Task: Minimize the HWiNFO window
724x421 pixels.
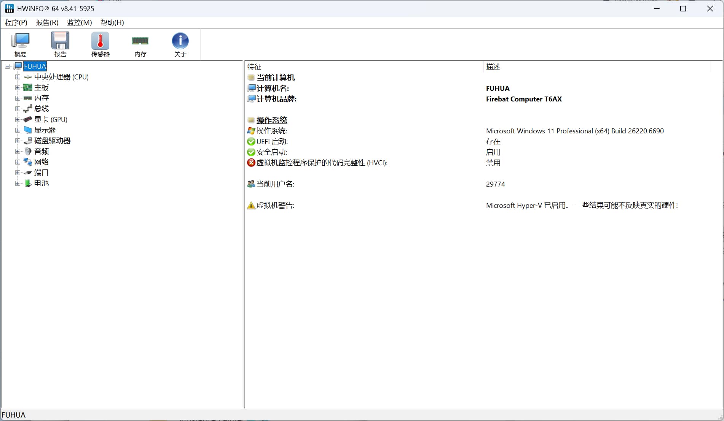Action: coord(656,8)
